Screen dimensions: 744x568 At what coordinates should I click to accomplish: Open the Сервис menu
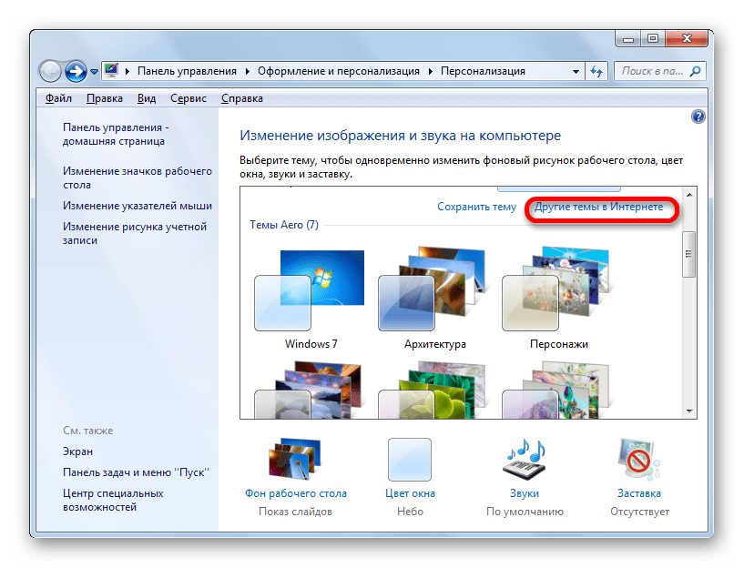189,98
